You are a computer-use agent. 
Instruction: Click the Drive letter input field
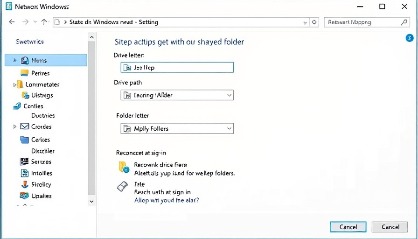[x=177, y=68]
